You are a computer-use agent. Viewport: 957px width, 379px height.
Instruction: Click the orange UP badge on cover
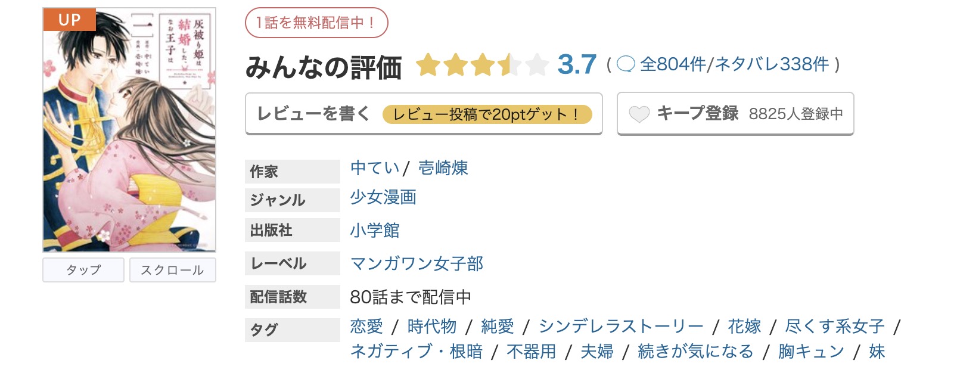click(x=69, y=20)
